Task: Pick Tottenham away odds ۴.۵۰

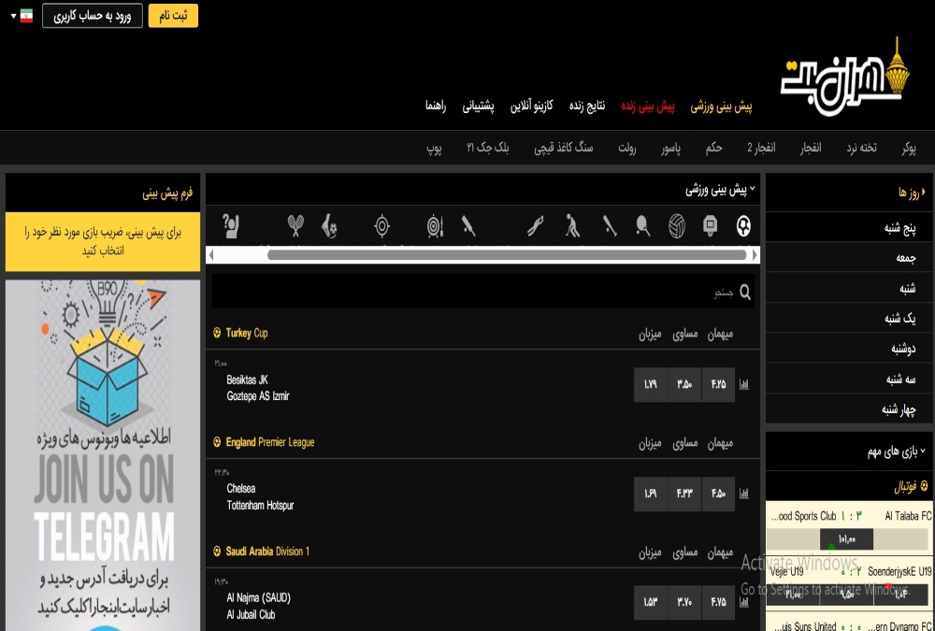Action: 718,494
